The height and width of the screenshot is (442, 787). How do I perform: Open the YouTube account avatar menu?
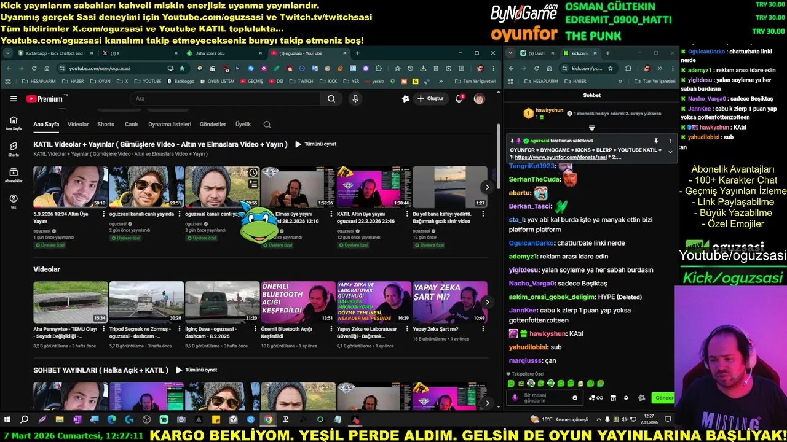479,99
